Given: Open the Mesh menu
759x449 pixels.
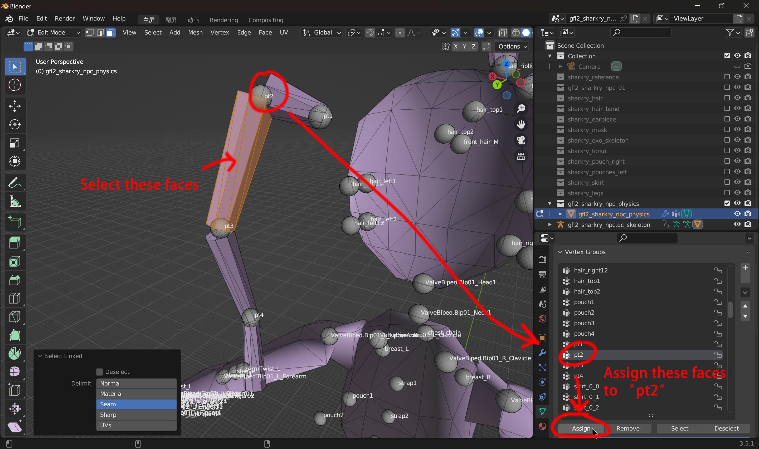Looking at the screenshot, I should click(x=195, y=33).
